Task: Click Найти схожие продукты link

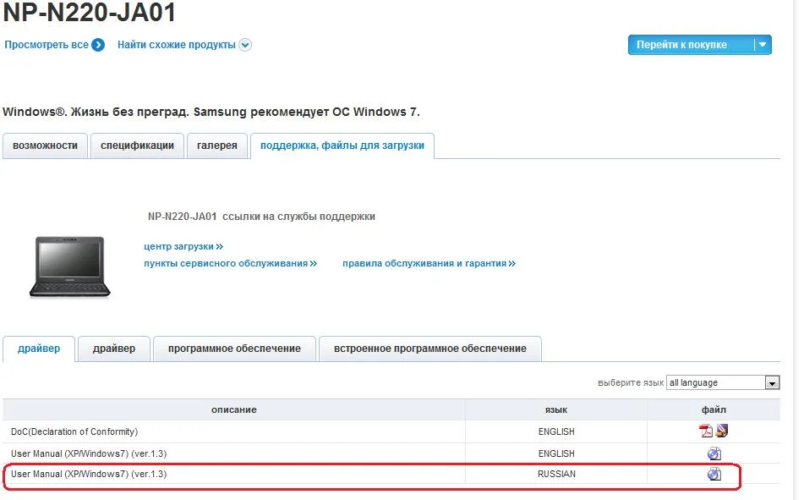Action: pos(177,45)
